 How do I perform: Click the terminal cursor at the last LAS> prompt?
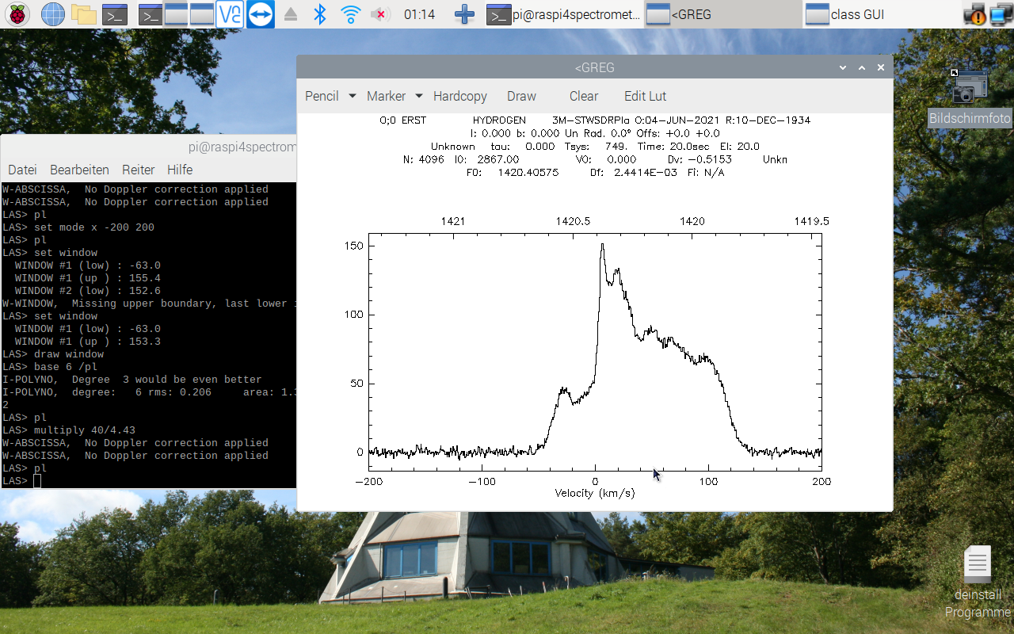[x=37, y=481]
